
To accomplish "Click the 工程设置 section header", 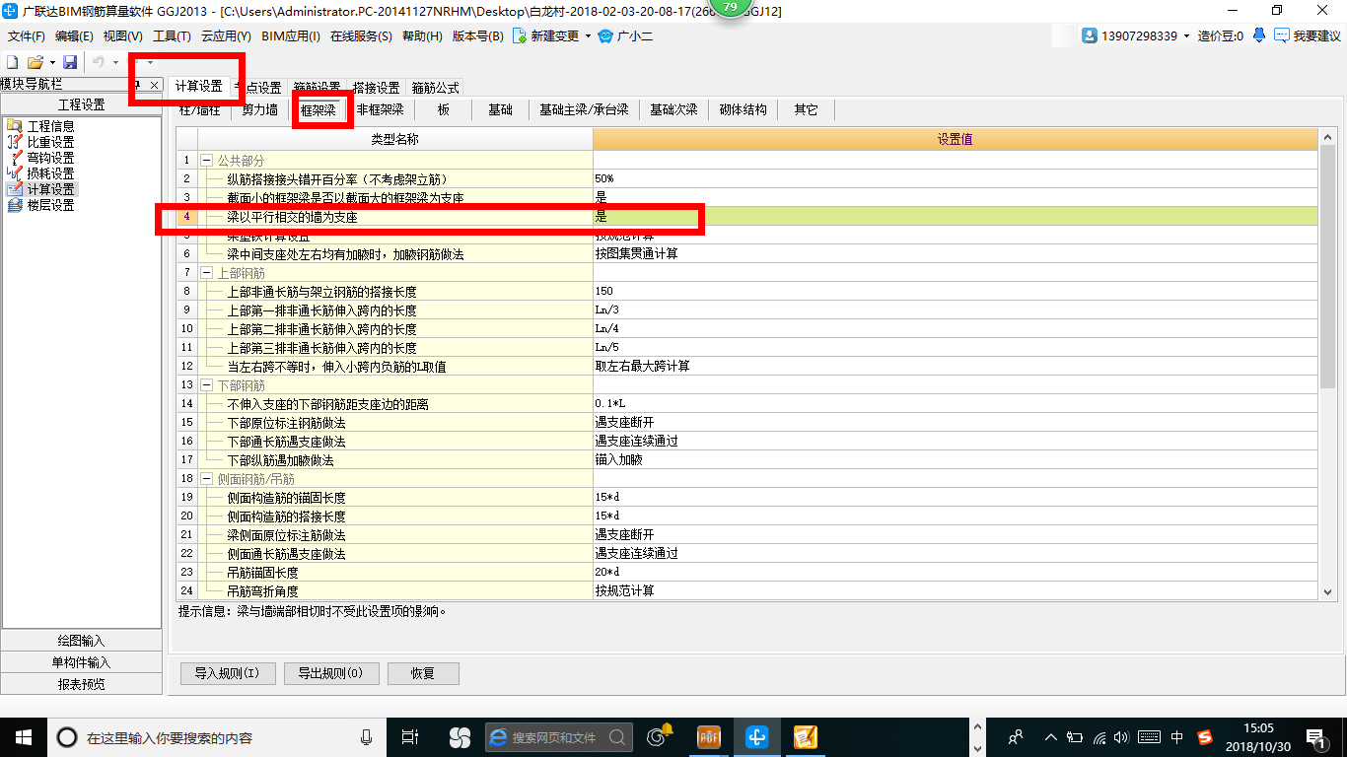I will [x=82, y=104].
